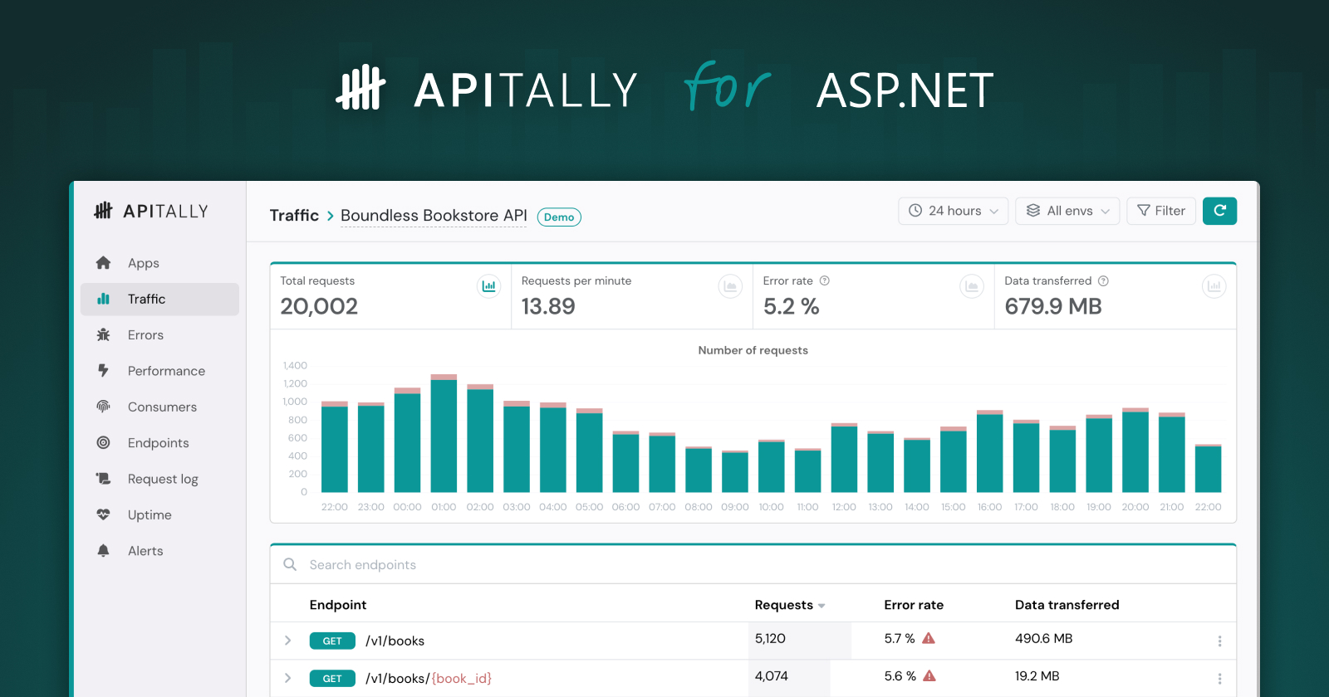Screen dimensions: 1329x697
Task: Open the All envs dropdown
Action: 1067,211
